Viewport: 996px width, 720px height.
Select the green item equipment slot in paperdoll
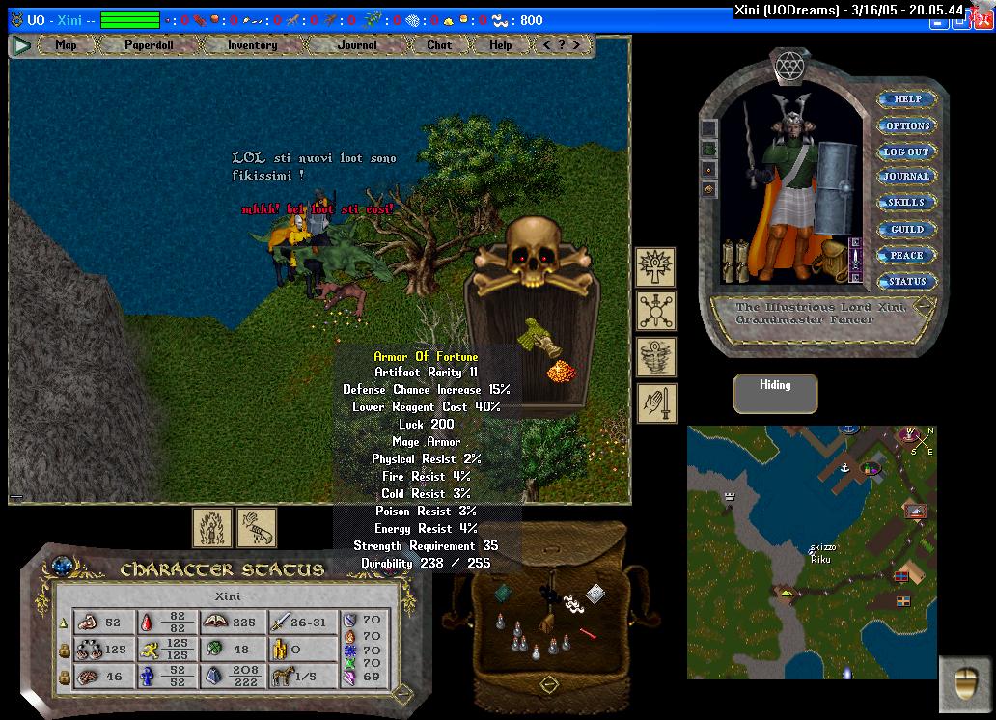pyautogui.click(x=709, y=150)
